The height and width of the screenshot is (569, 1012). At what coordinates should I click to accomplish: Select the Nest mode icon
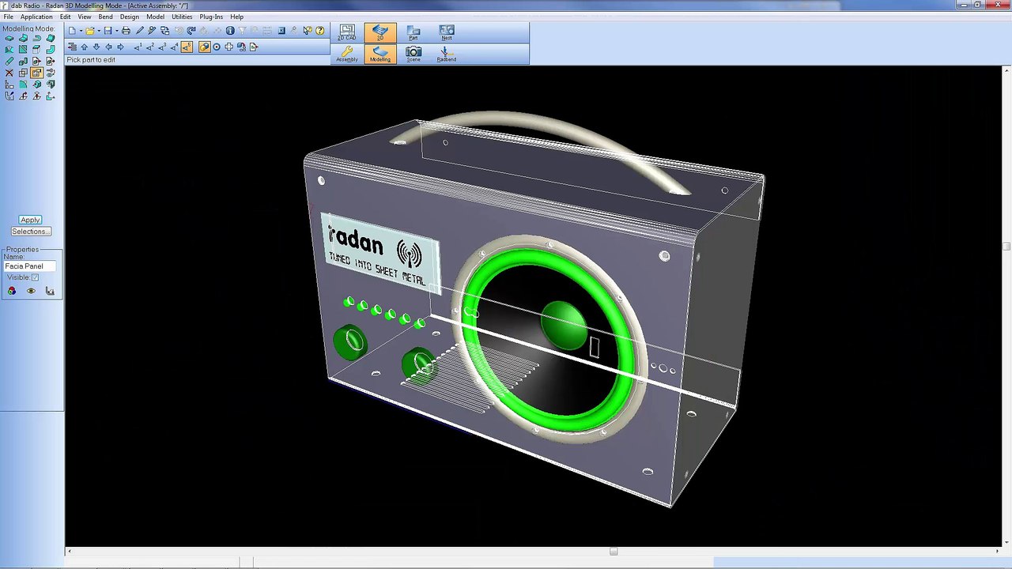point(447,32)
